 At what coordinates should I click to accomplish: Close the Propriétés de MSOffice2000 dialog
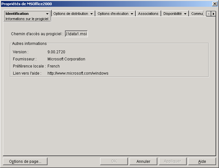coord(214,4)
